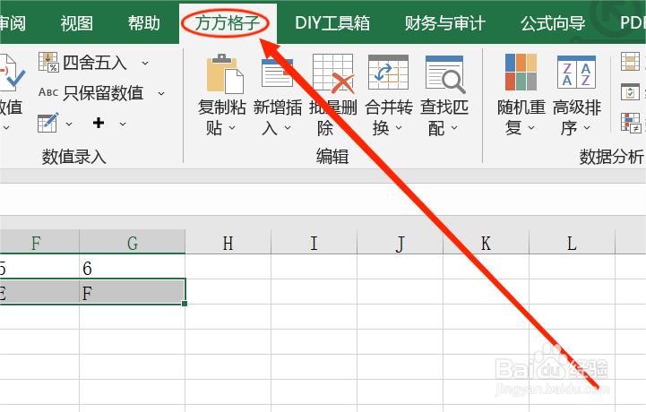Select column I header
Viewport: 646px width, 412px height.
[314, 242]
